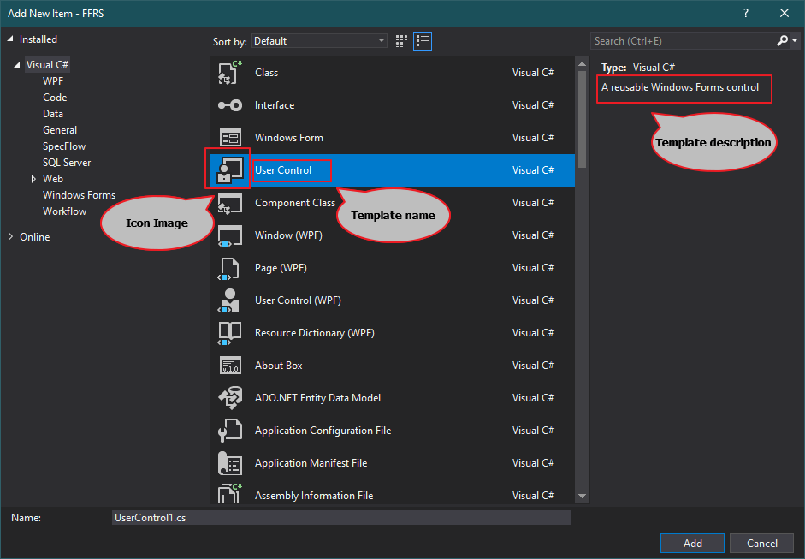Select the Class template icon
Viewport: 805px width, 559px height.
[228, 72]
